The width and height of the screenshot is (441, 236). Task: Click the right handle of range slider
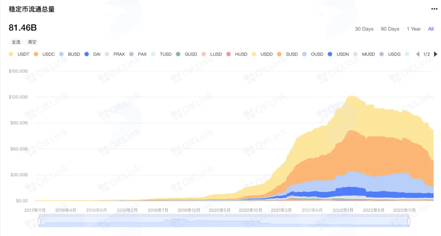(409, 221)
